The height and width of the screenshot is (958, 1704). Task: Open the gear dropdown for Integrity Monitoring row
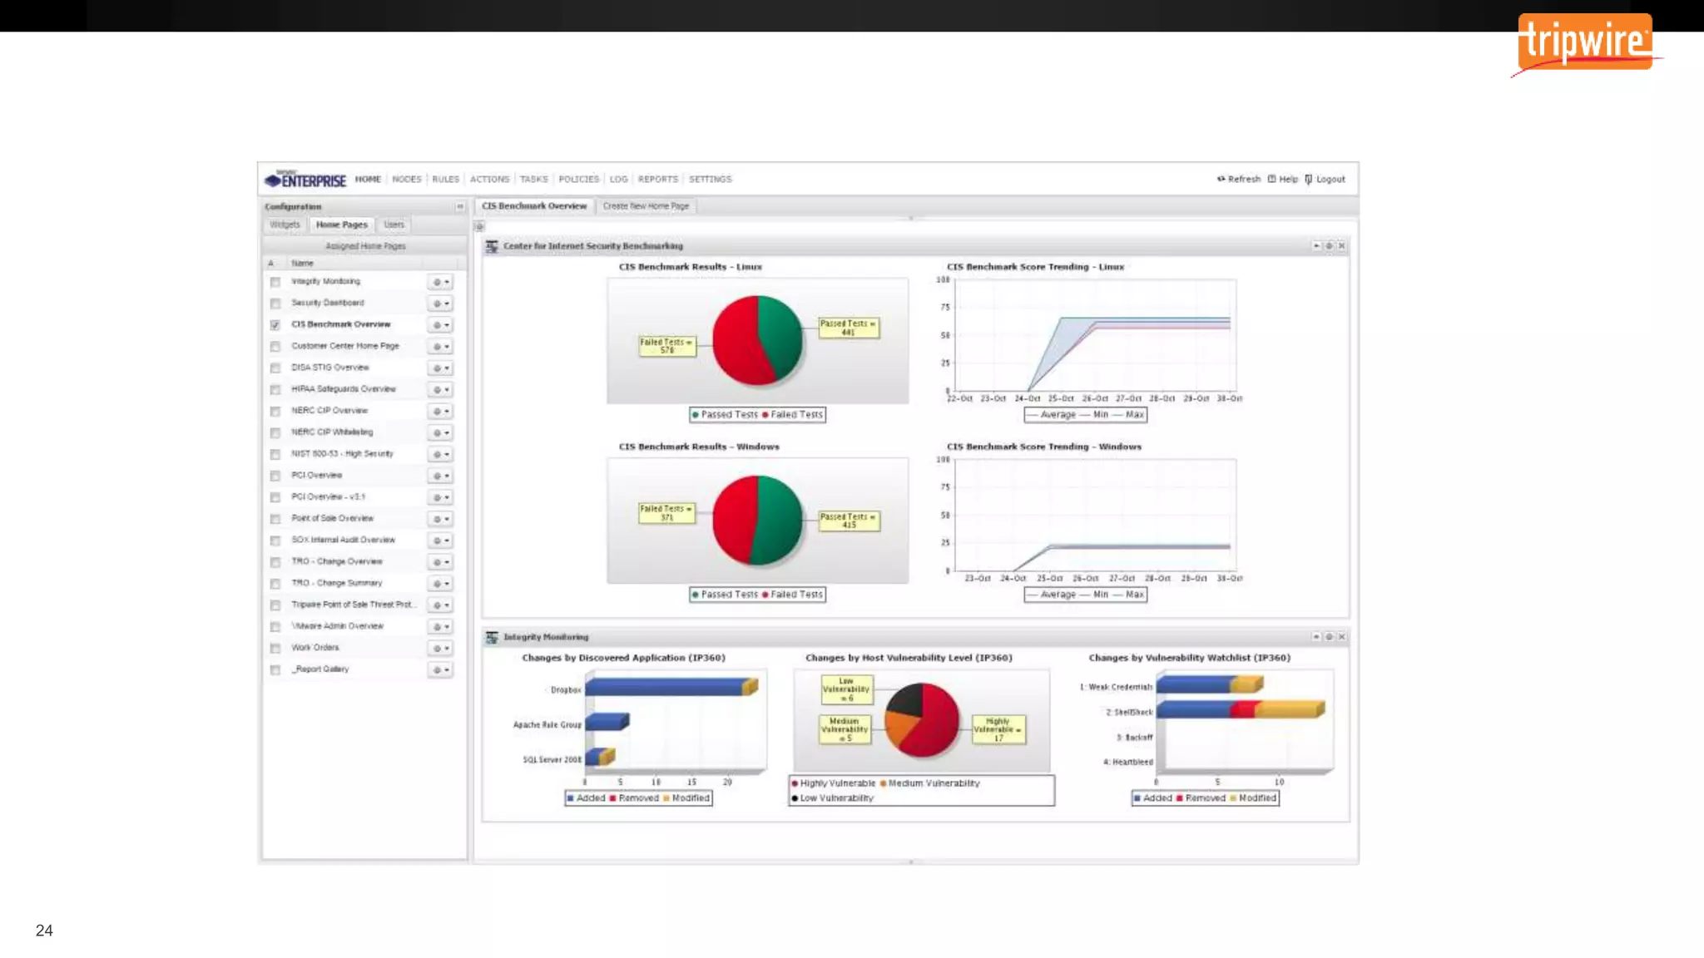[x=440, y=282]
